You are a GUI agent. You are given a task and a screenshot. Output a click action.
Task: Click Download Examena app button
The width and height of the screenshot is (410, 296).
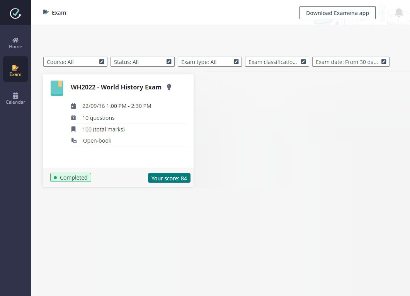click(x=337, y=13)
